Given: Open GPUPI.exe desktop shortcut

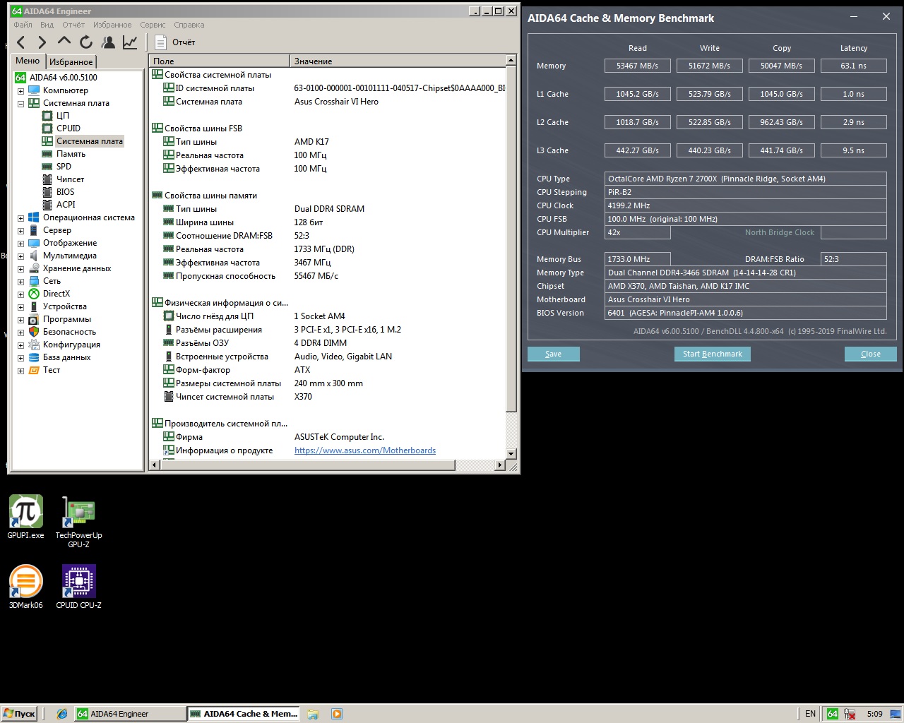Looking at the screenshot, I should click(x=25, y=517).
